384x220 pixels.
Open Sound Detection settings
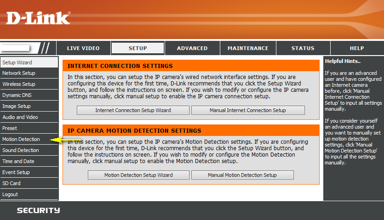(21, 150)
